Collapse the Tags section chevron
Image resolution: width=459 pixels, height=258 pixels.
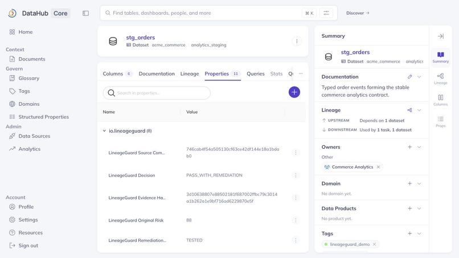click(x=419, y=234)
